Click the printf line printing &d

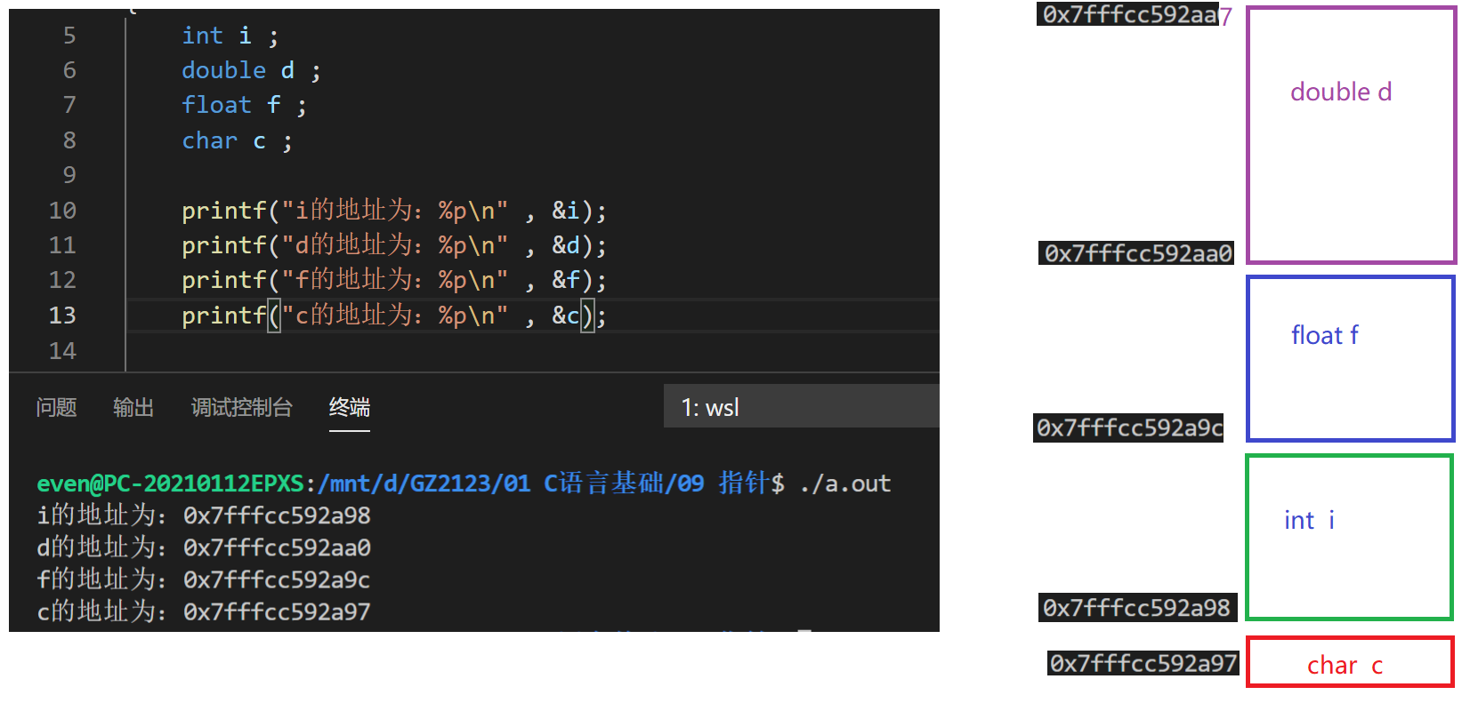click(394, 245)
